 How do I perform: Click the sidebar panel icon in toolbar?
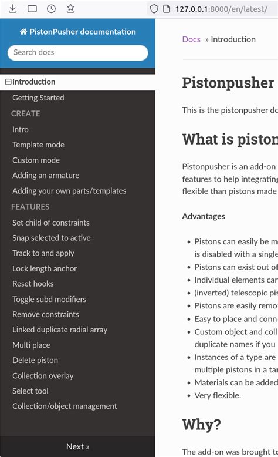coord(32,9)
